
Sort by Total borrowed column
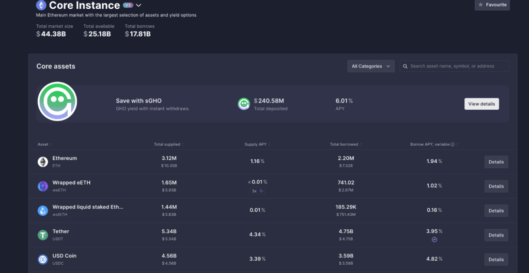[x=346, y=144]
